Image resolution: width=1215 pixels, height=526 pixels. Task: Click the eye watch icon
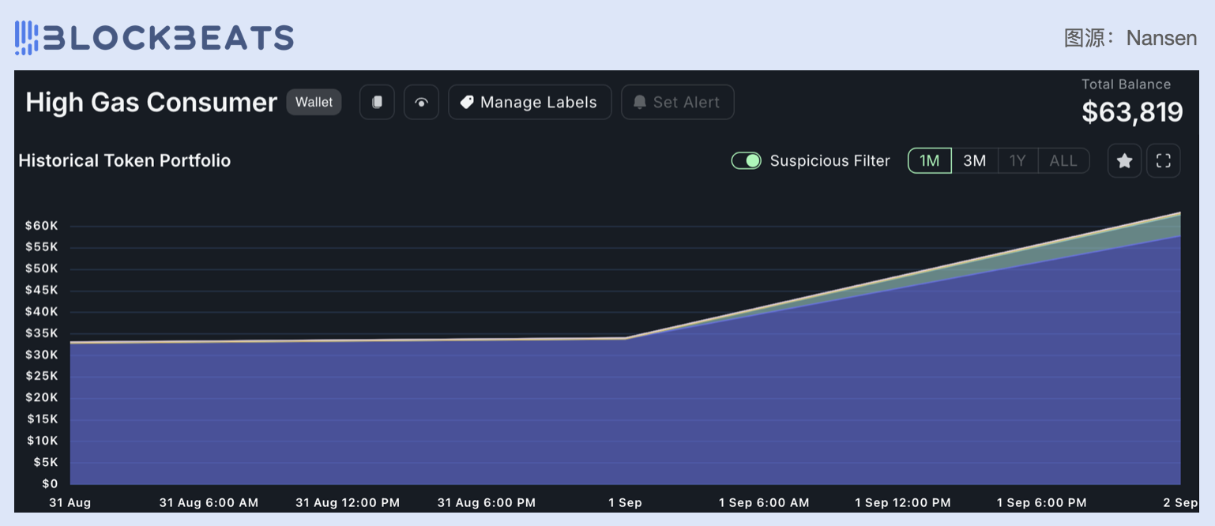[421, 102]
